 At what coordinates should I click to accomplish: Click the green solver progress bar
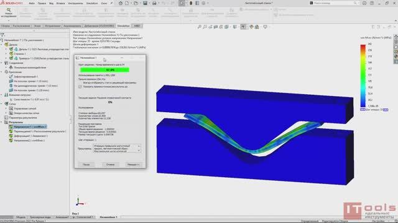coord(104,70)
